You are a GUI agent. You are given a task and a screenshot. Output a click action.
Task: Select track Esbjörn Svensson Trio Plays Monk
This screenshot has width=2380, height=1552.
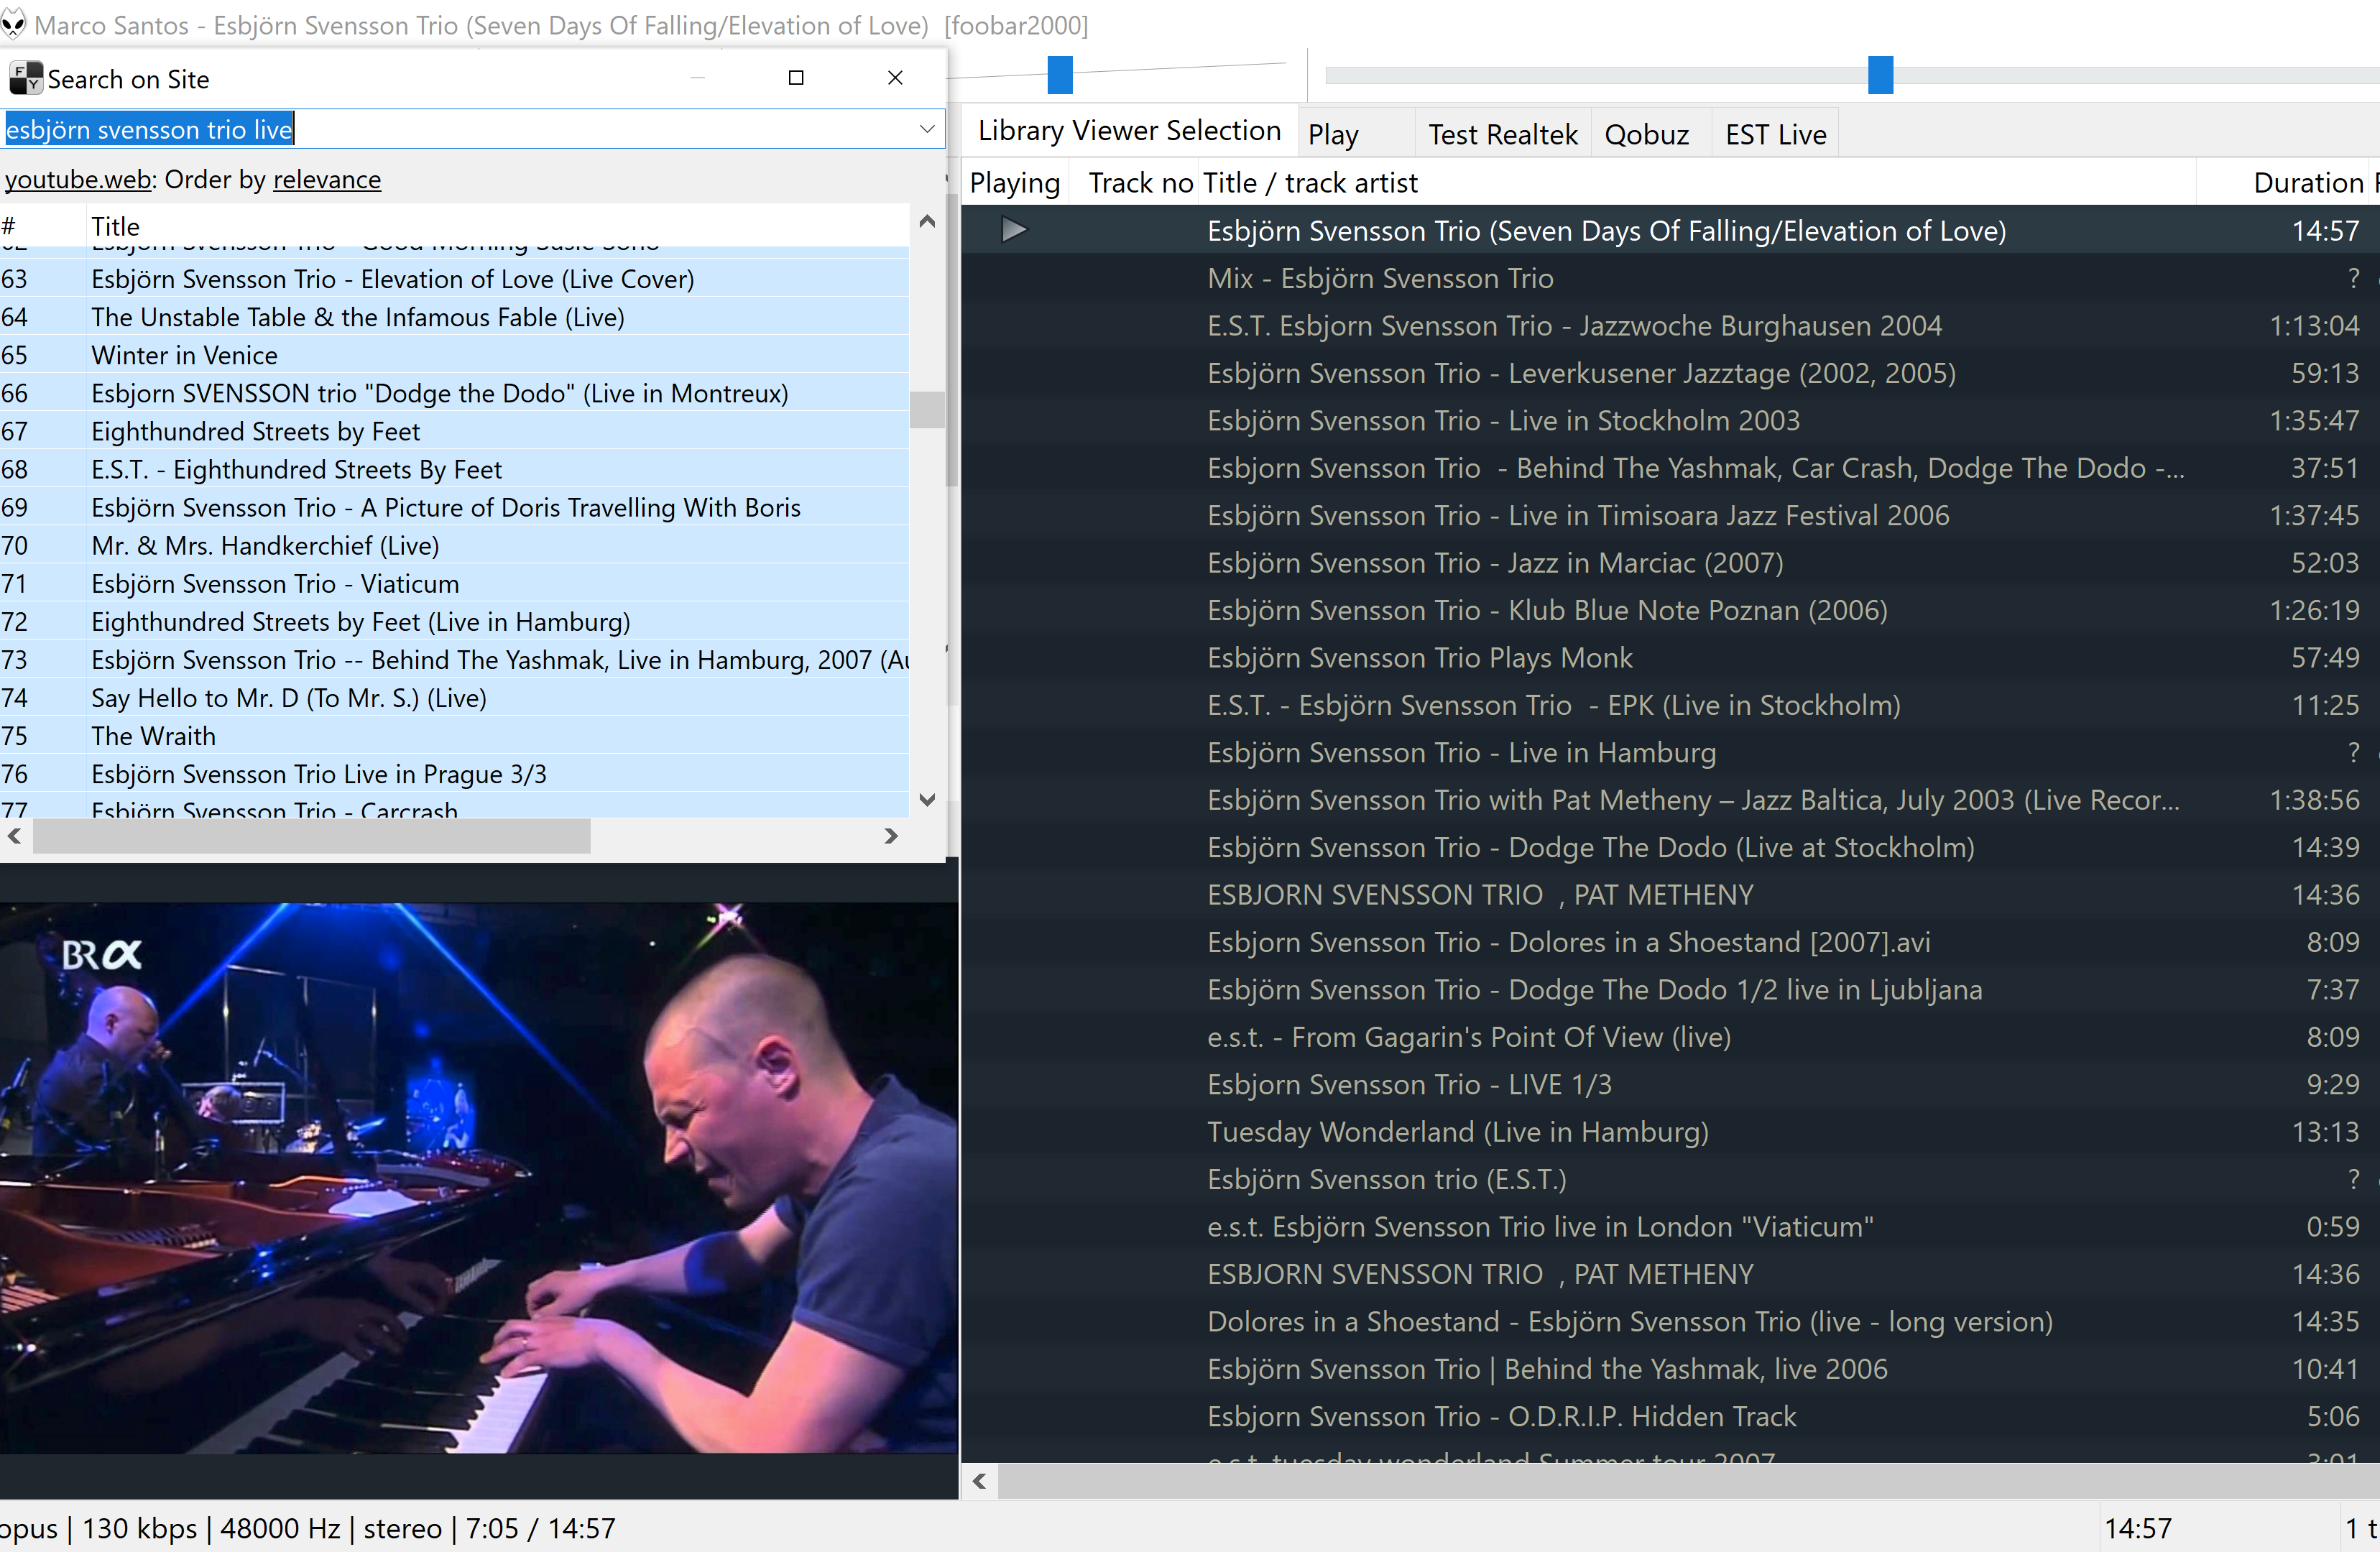(x=1670, y=657)
